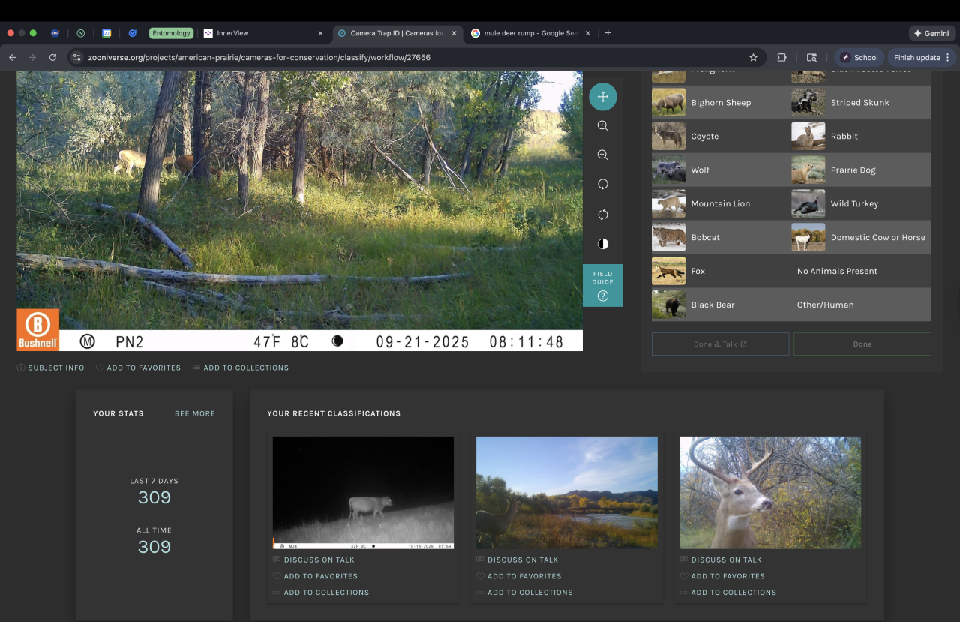Reset the image view

(602, 215)
